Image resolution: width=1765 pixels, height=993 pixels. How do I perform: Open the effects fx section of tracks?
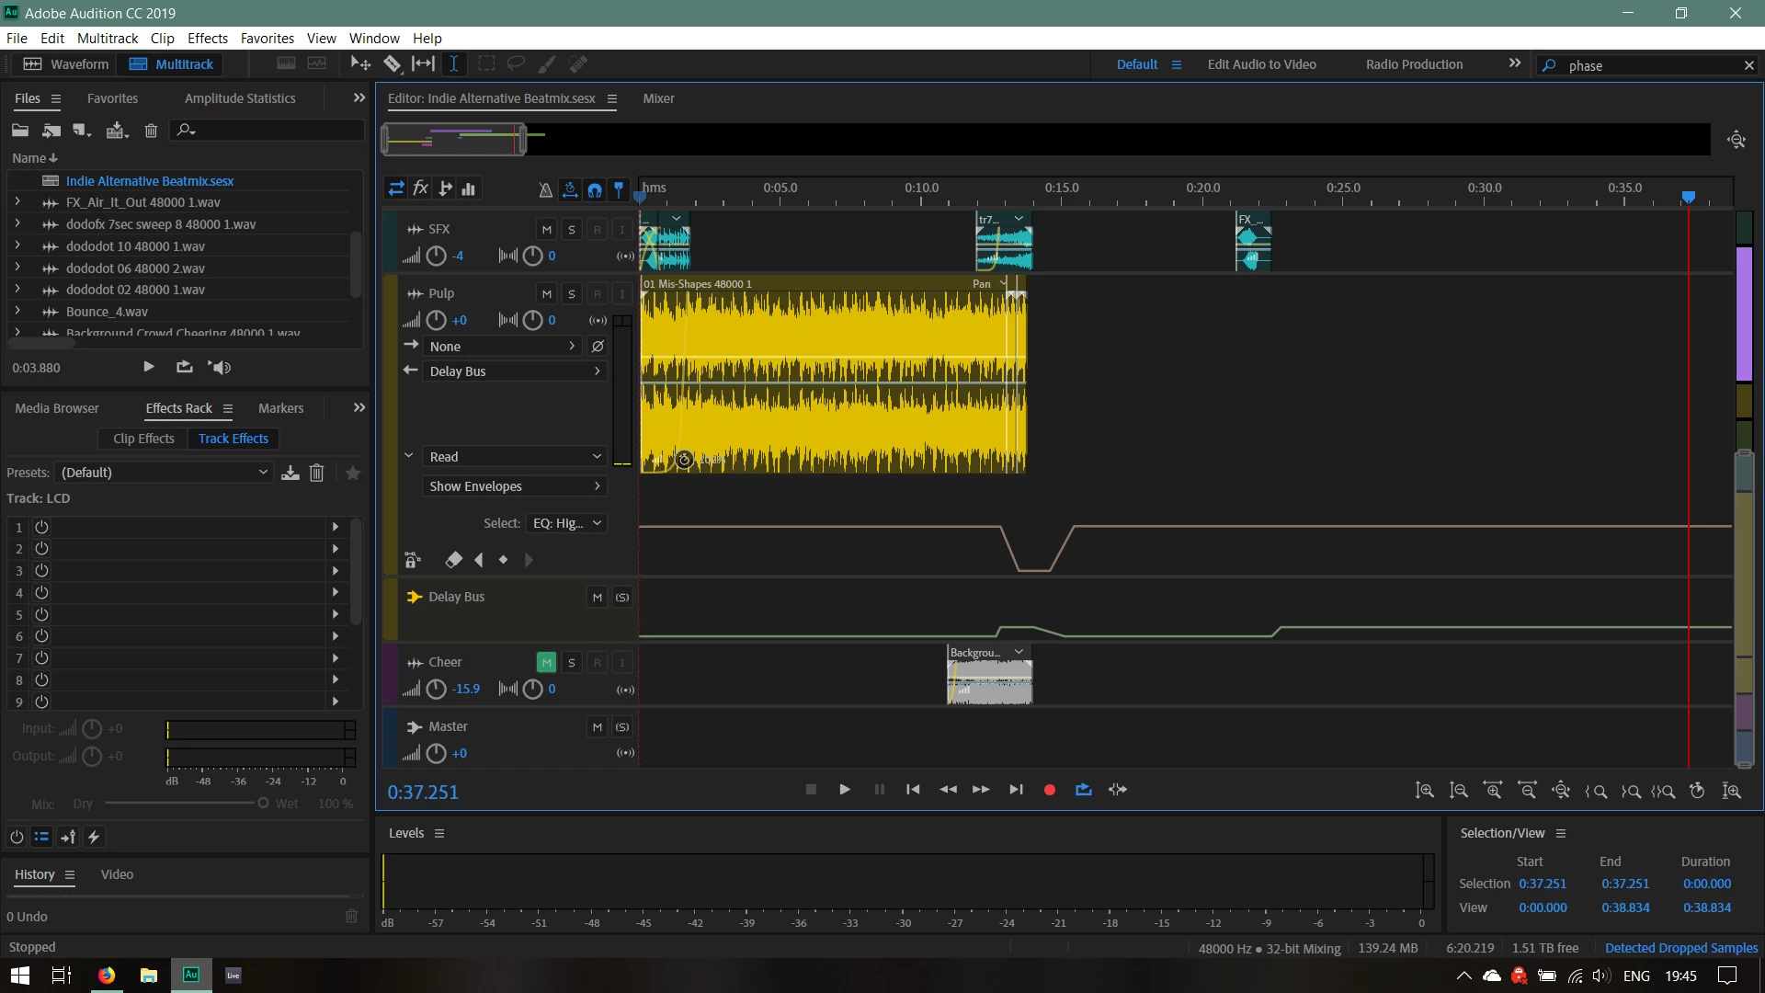tap(420, 188)
